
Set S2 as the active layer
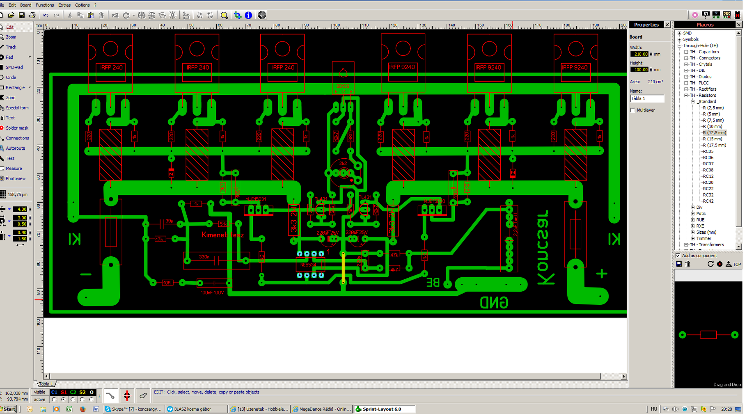click(82, 399)
